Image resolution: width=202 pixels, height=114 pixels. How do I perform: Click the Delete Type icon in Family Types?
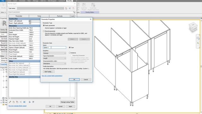(x=74, y=9)
